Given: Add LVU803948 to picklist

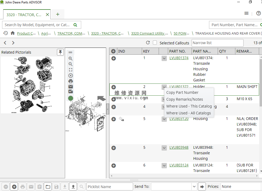Looking at the screenshot, I should click(114, 148).
